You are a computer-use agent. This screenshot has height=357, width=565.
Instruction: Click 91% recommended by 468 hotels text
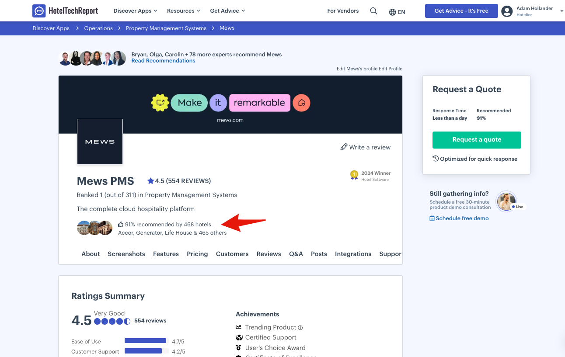click(x=168, y=225)
